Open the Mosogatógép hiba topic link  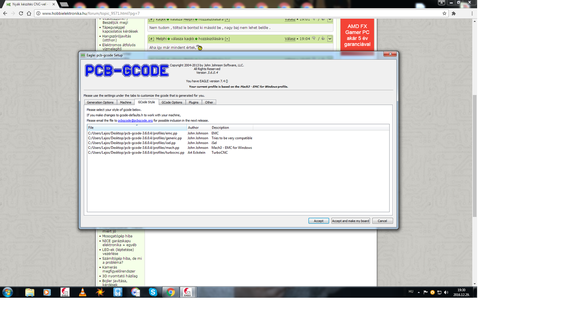click(x=117, y=236)
